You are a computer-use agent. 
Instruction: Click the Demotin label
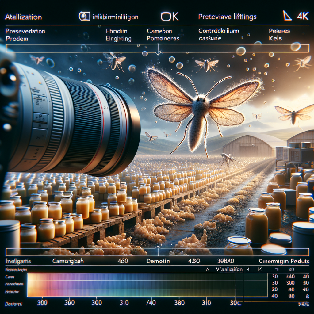[158, 261]
